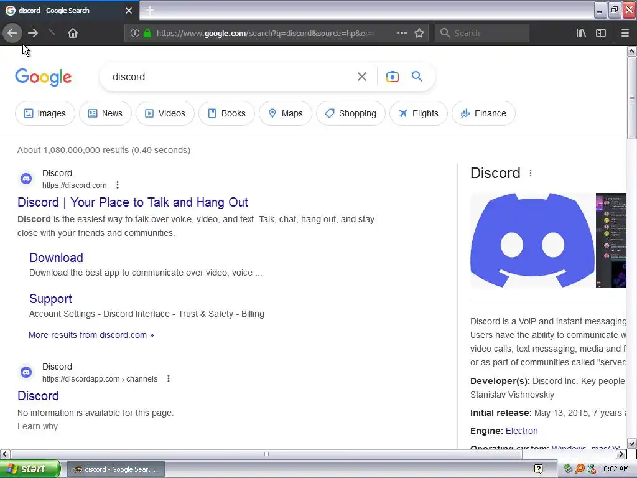Click the Learn why link
Image resolution: width=637 pixels, height=478 pixels.
click(x=38, y=426)
